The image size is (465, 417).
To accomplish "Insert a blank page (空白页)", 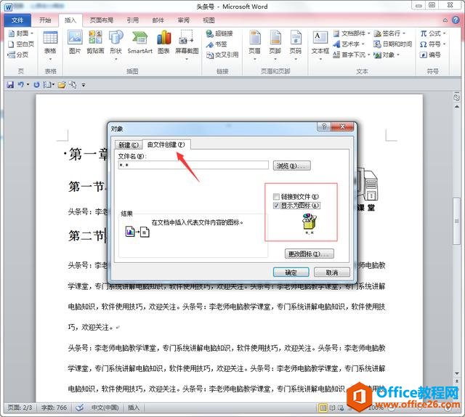I will click(x=21, y=44).
